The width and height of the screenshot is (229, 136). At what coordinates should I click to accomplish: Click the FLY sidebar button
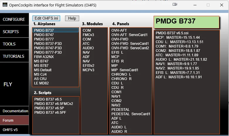point(14,84)
